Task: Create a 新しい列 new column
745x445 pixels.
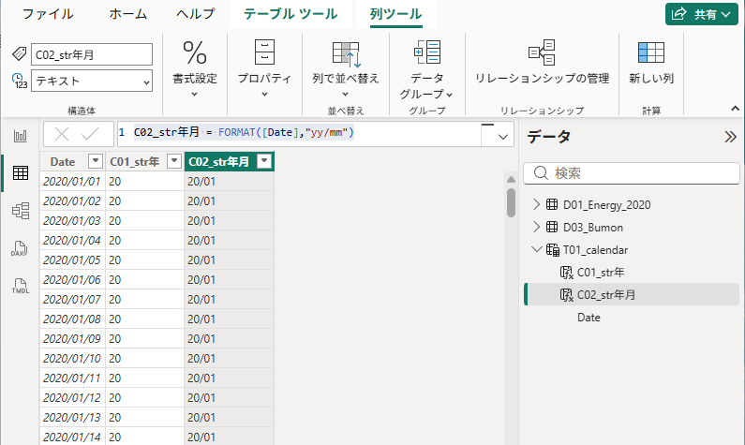Action: (x=651, y=62)
